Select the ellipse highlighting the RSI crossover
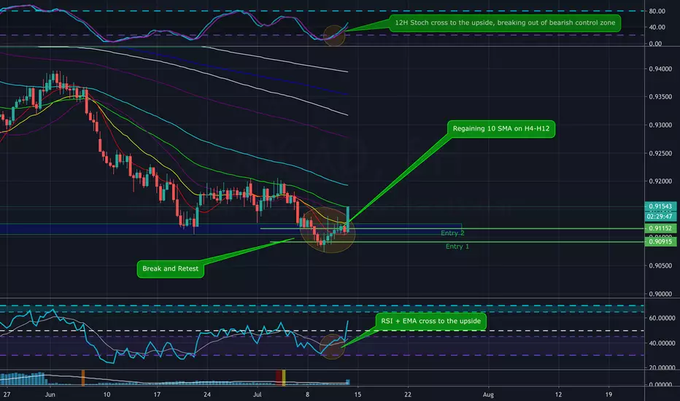 332,346
